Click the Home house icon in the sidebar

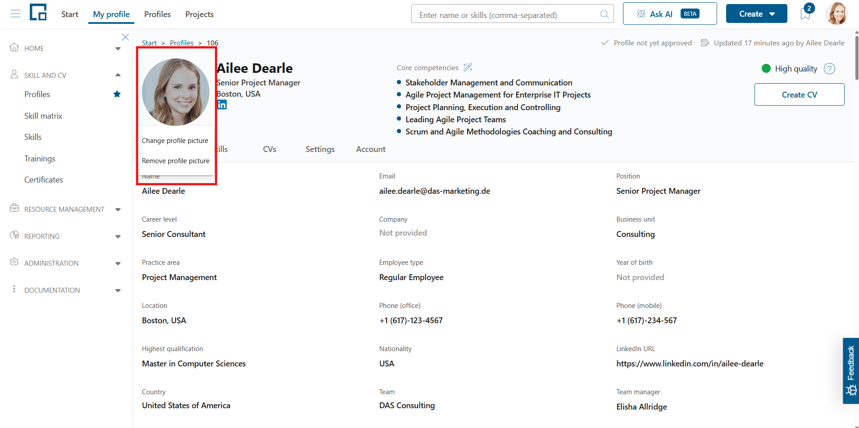tap(14, 47)
